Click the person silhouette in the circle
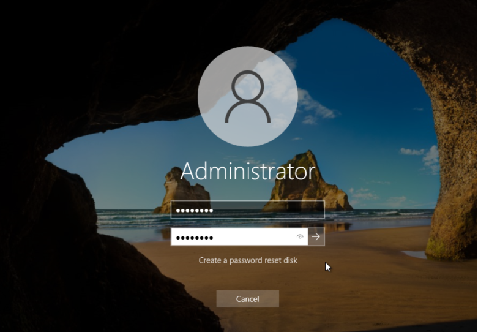This screenshot has height=332, width=478. click(x=247, y=97)
